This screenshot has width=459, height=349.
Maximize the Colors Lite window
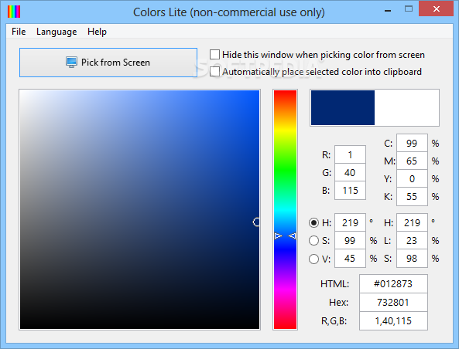pyautogui.click(x=409, y=8)
